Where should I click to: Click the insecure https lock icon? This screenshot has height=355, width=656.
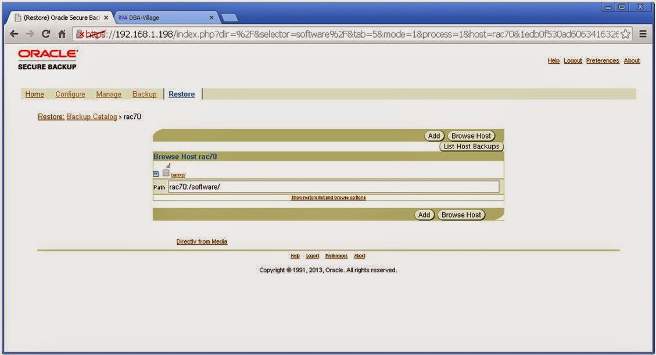tap(81, 34)
